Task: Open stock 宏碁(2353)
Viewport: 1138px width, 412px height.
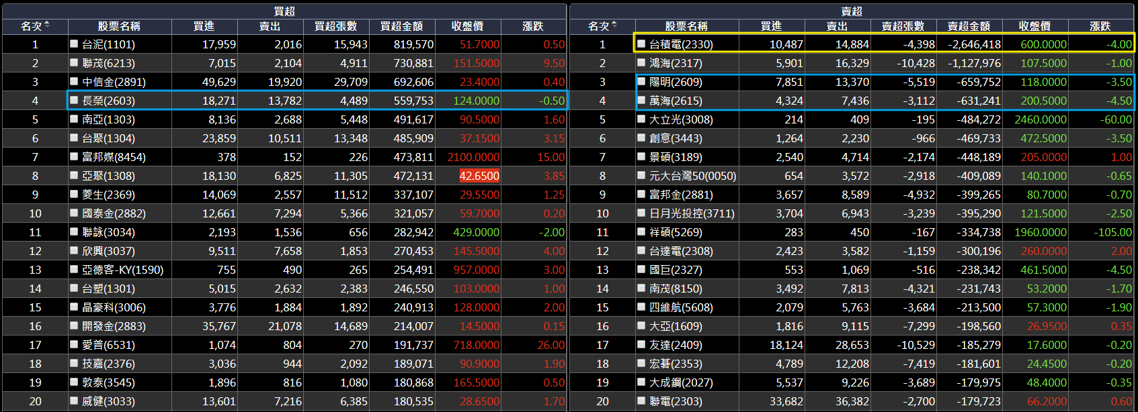Action: [676, 364]
